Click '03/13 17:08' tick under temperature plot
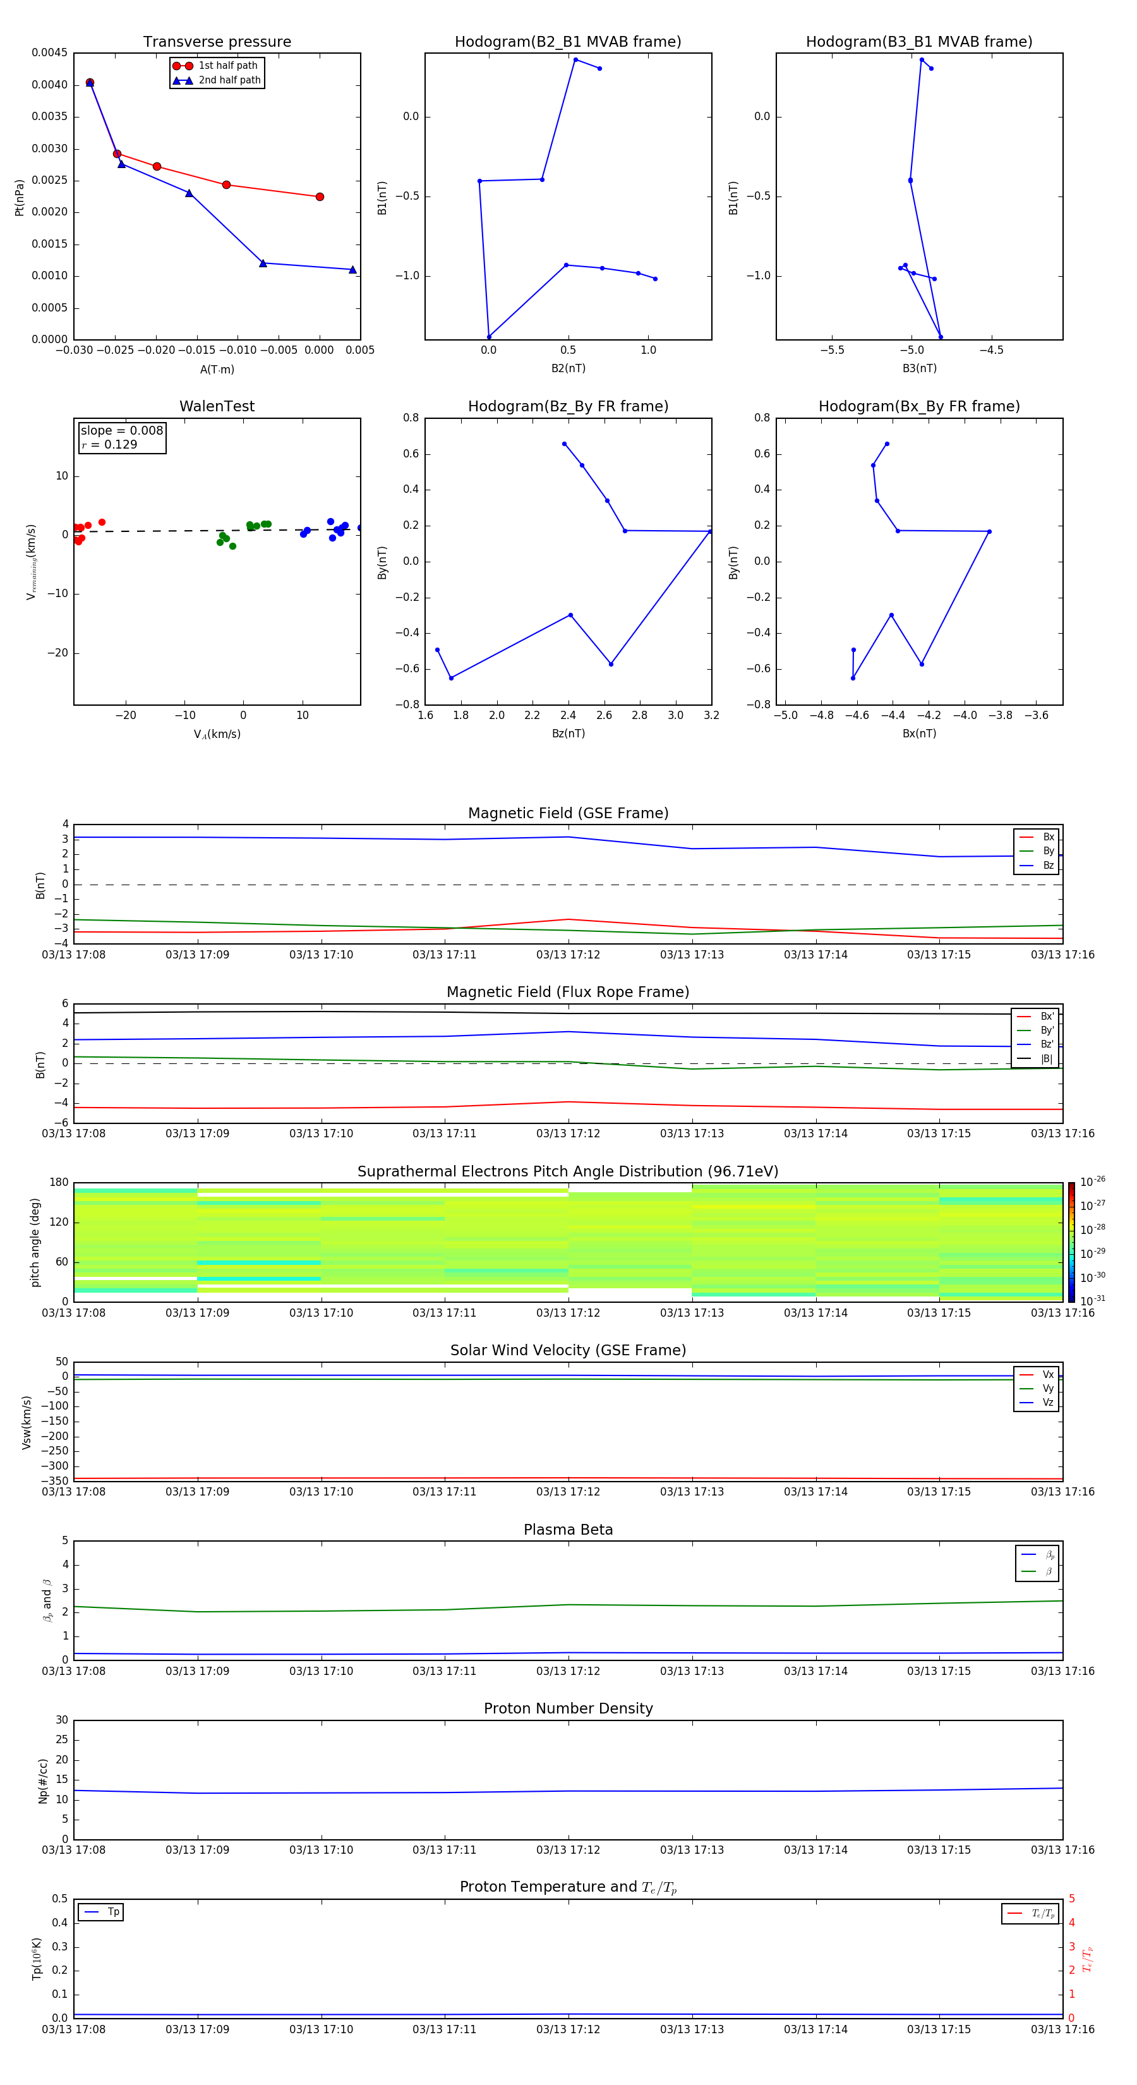This screenshot has width=1137, height=2085. pyautogui.click(x=74, y=2029)
